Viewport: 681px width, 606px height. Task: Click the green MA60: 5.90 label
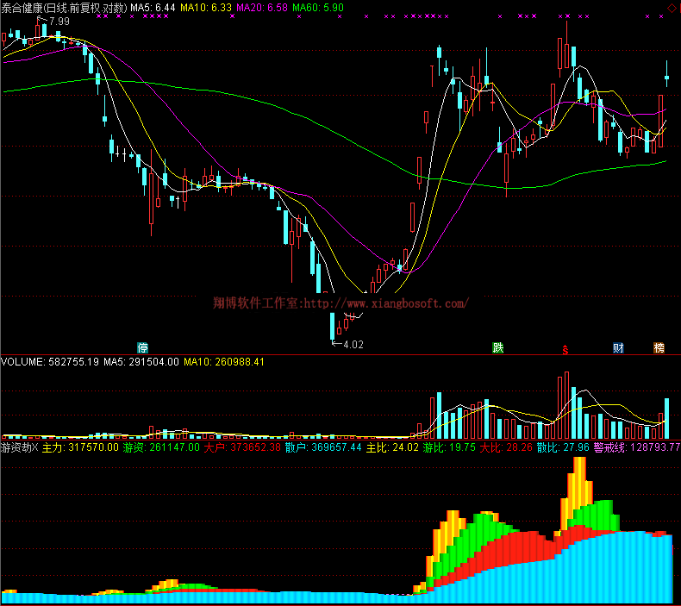pyautogui.click(x=318, y=8)
